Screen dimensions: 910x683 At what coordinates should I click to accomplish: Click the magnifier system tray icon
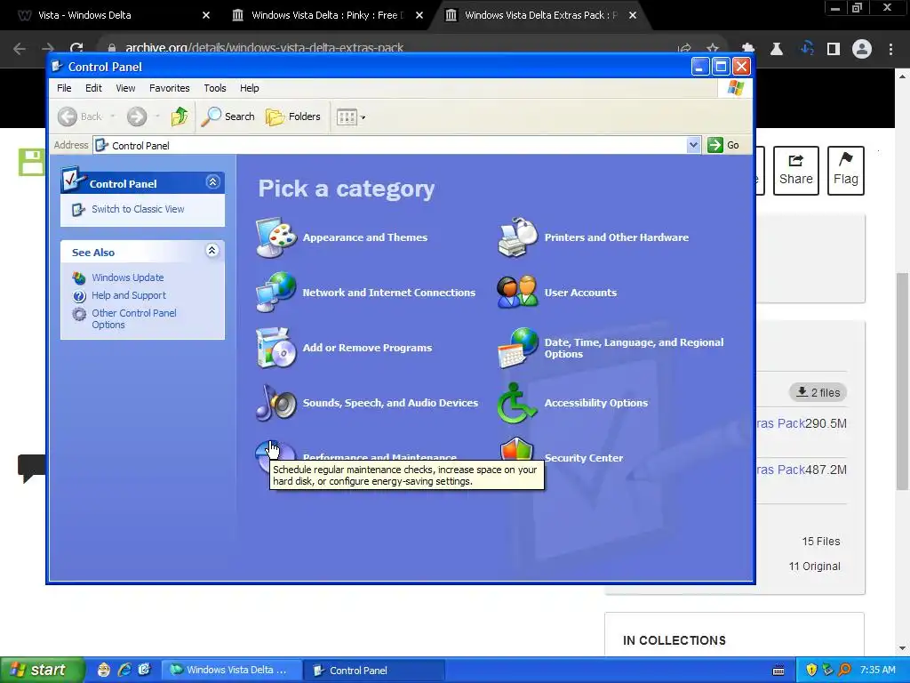pyautogui.click(x=844, y=671)
